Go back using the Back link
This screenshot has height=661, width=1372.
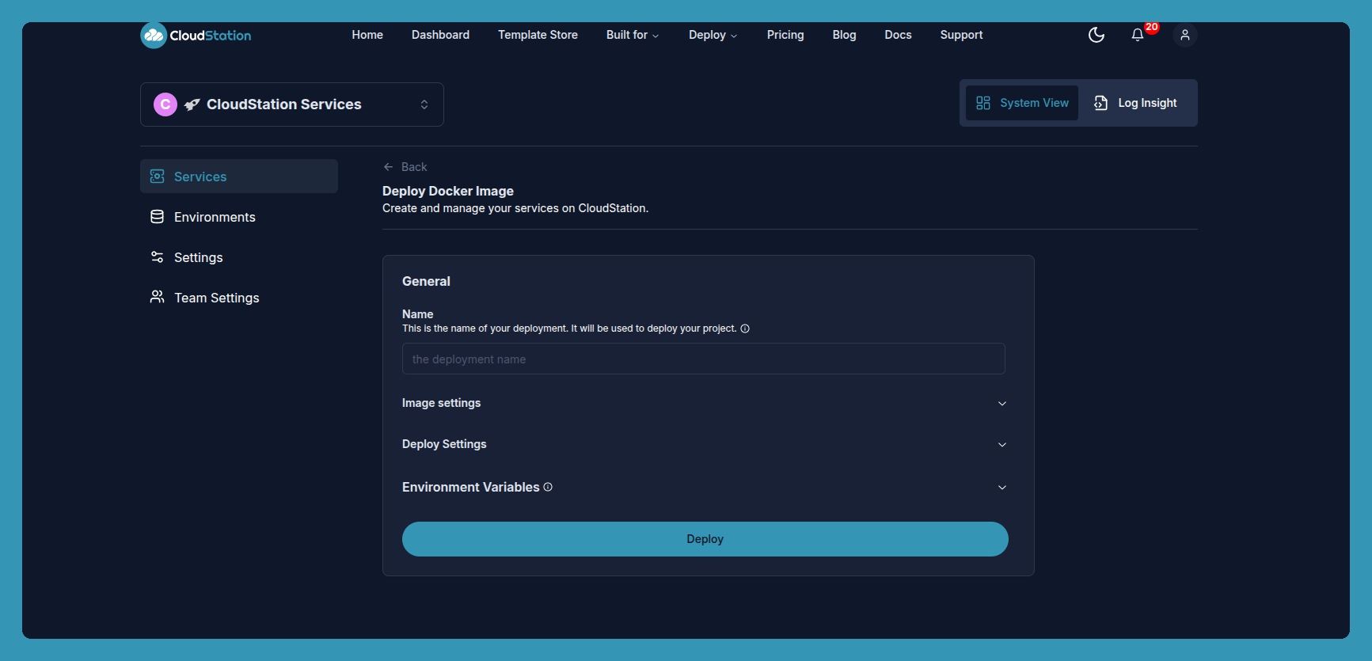click(405, 167)
